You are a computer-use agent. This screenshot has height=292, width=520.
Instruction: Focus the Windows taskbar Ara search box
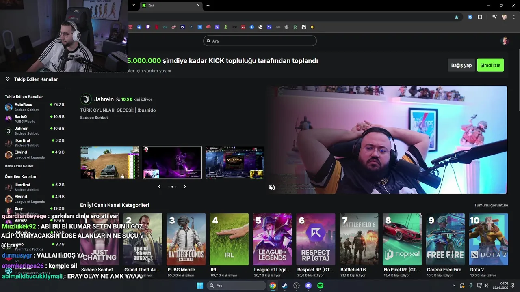click(x=236, y=286)
